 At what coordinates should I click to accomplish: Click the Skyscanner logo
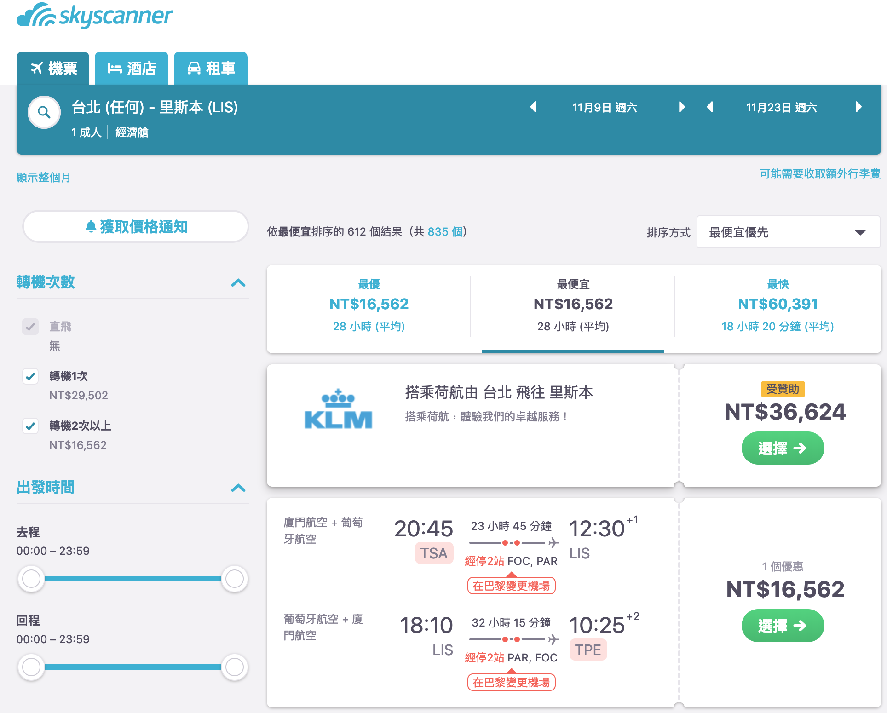point(95,16)
